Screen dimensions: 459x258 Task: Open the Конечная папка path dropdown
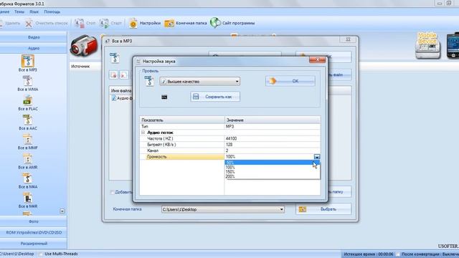223,209
